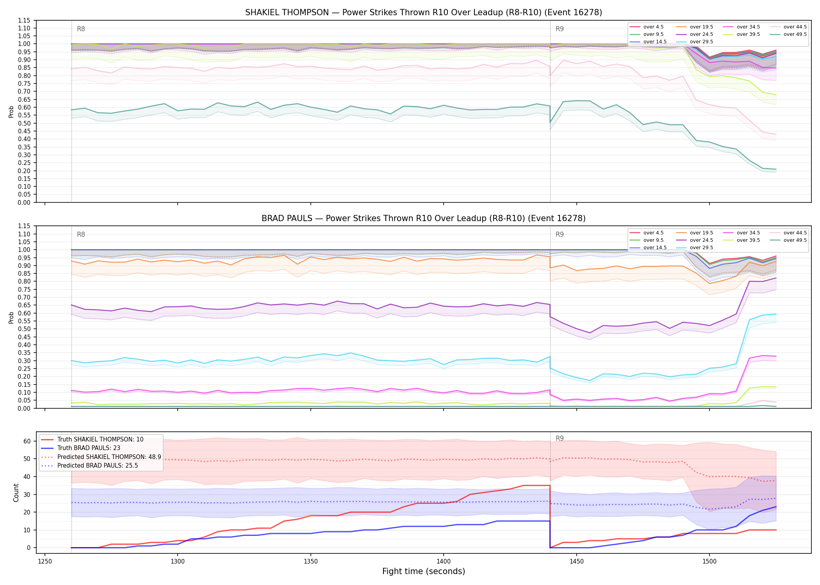Click the BRAD PAULS chart title
820x585 pixels.
click(424, 218)
